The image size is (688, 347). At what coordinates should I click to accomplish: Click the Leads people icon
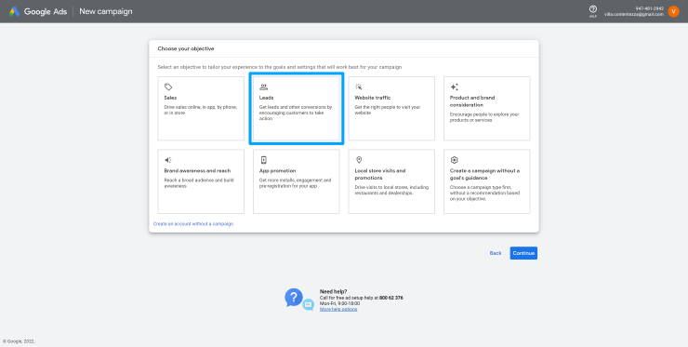click(x=263, y=87)
